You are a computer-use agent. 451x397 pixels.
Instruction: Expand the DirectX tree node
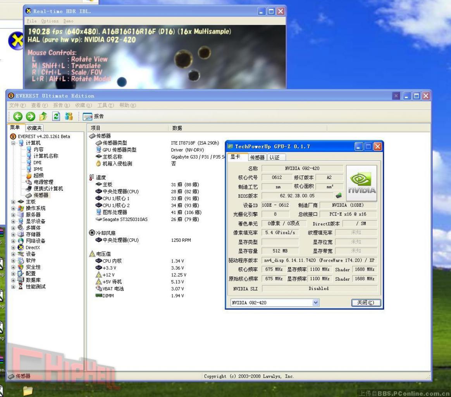tap(13, 248)
